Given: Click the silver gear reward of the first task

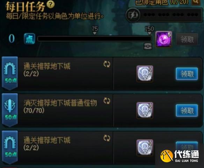Looking at the screenshot, I should point(145,74).
